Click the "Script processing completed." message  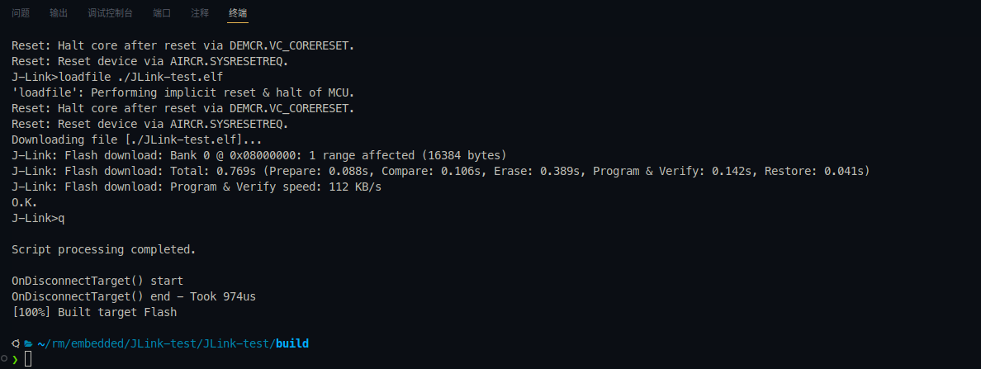[x=104, y=249]
